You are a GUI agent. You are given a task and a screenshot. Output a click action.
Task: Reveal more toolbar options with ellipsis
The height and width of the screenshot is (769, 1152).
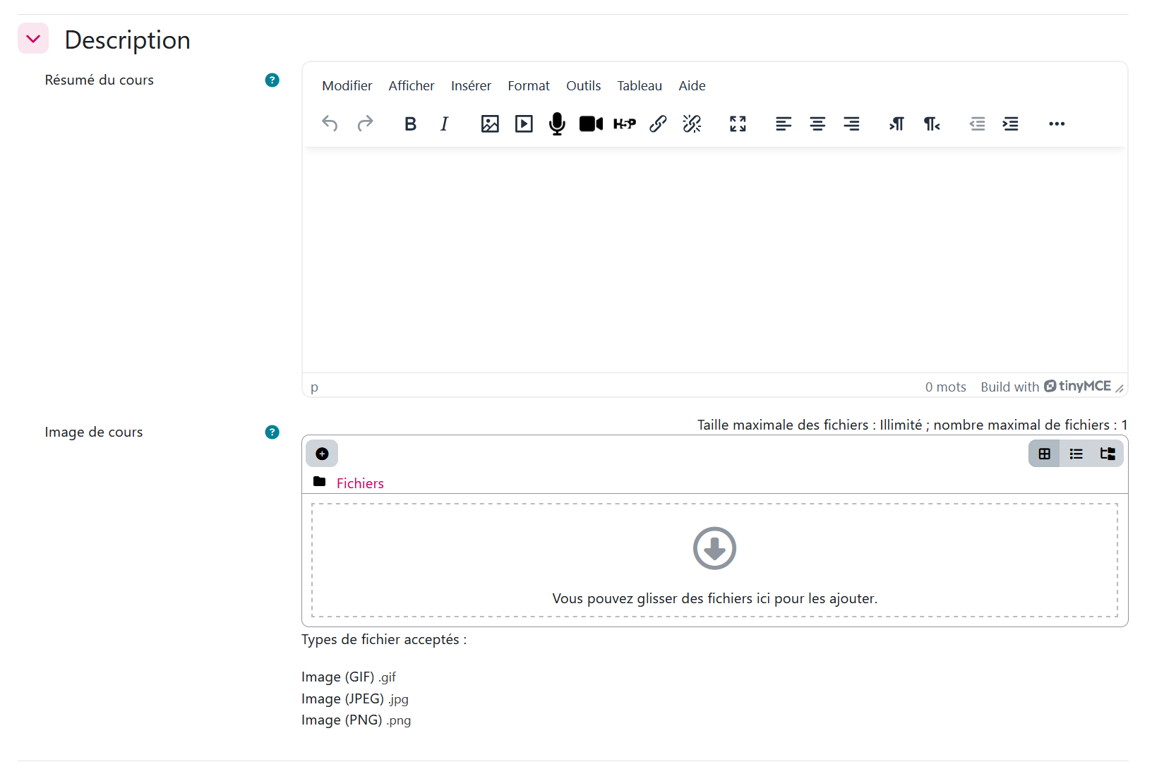(x=1056, y=124)
